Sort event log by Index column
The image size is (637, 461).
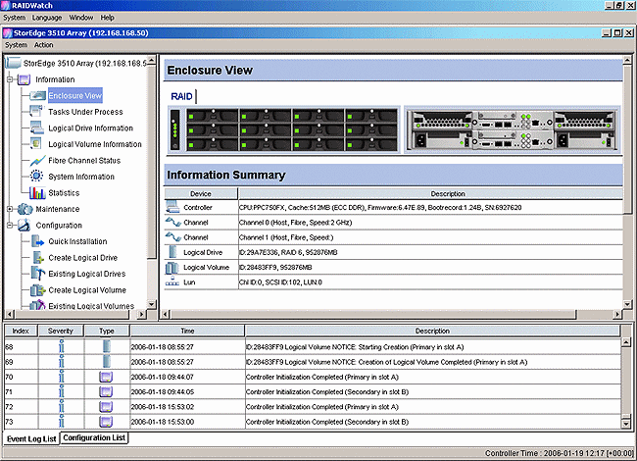click(x=21, y=331)
